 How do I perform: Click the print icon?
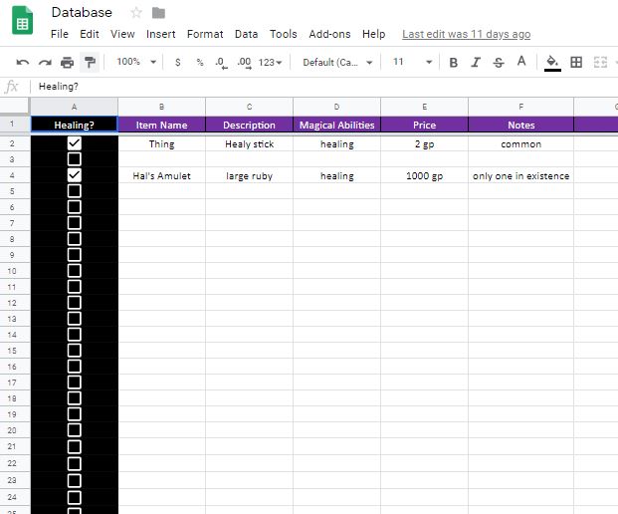click(x=67, y=62)
